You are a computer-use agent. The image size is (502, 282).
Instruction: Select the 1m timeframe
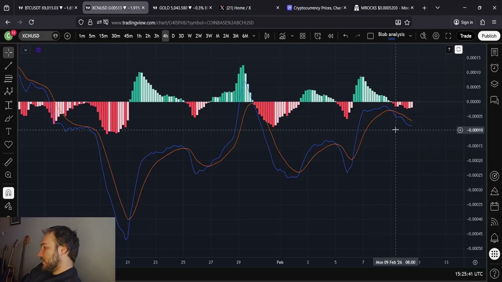(82, 36)
